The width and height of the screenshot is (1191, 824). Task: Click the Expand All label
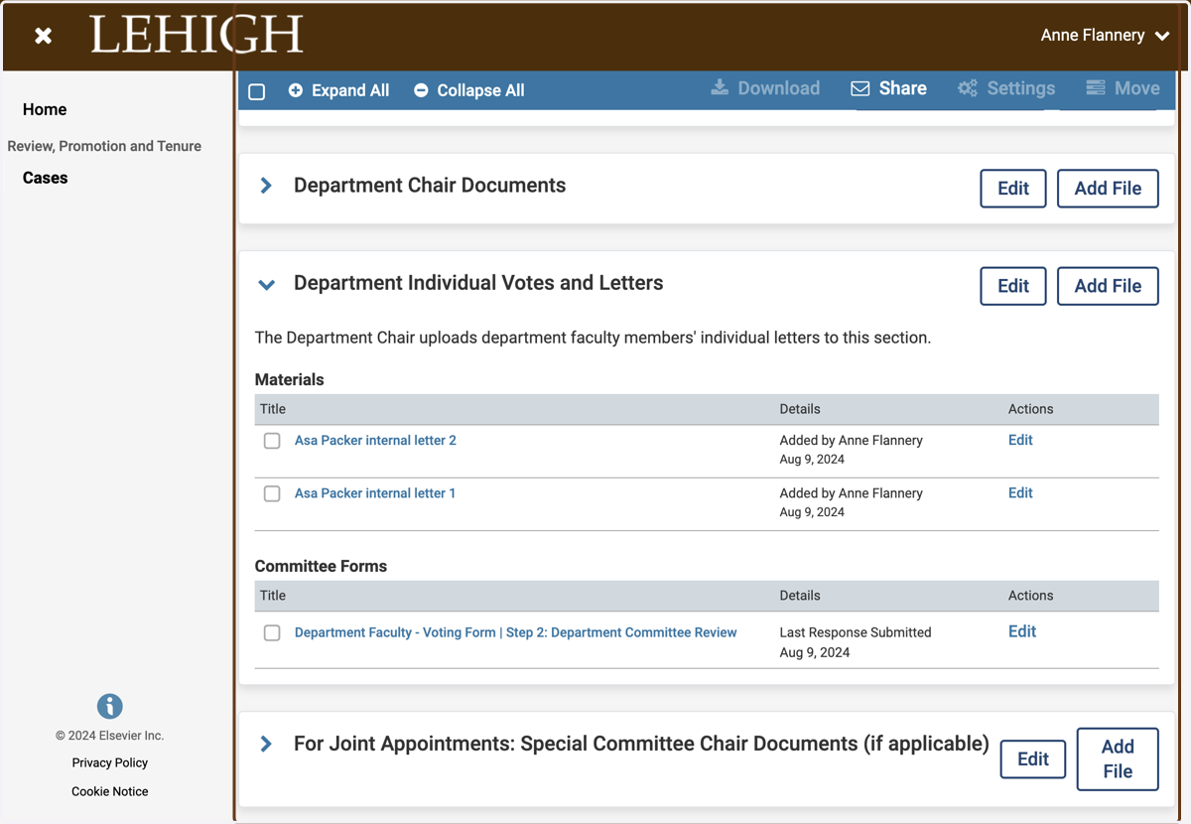[350, 90]
